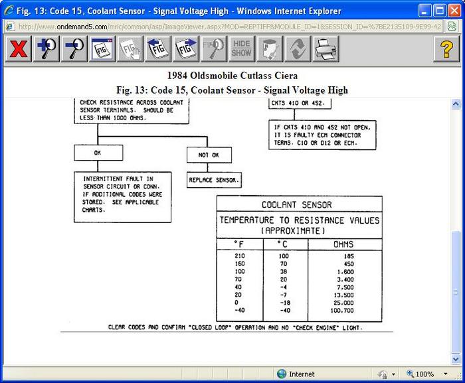This screenshot has width=465, height=383.
Task: Print the figure using printer icon
Action: coord(325,49)
